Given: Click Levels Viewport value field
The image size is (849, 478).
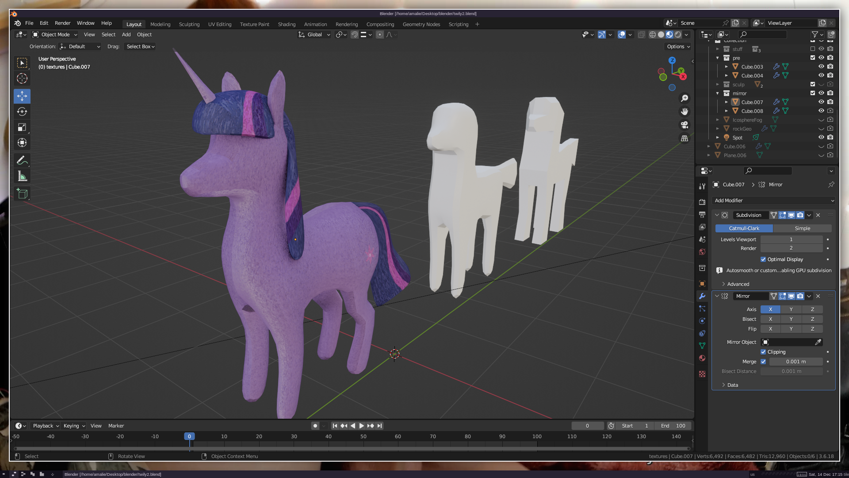Looking at the screenshot, I should (x=791, y=239).
